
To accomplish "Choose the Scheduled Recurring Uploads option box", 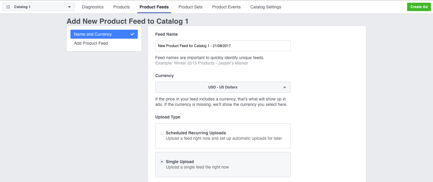I will [223, 136].
